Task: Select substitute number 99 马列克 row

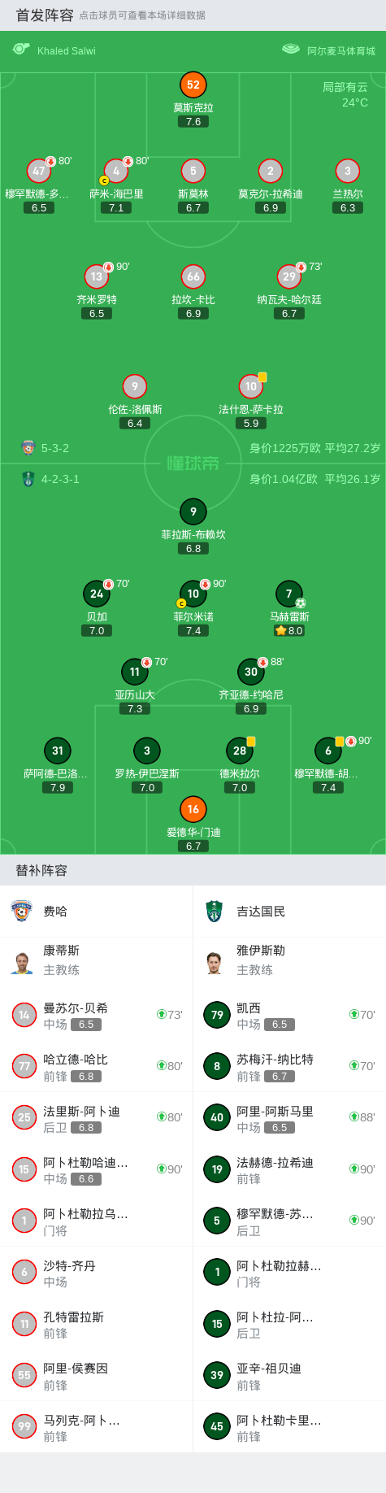Action: pyautogui.click(x=97, y=1426)
